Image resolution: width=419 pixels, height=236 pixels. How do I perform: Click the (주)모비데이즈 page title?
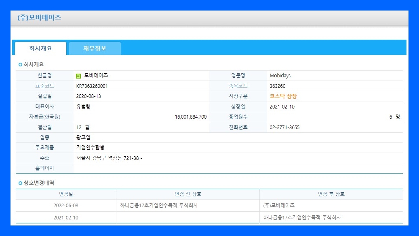39,18
